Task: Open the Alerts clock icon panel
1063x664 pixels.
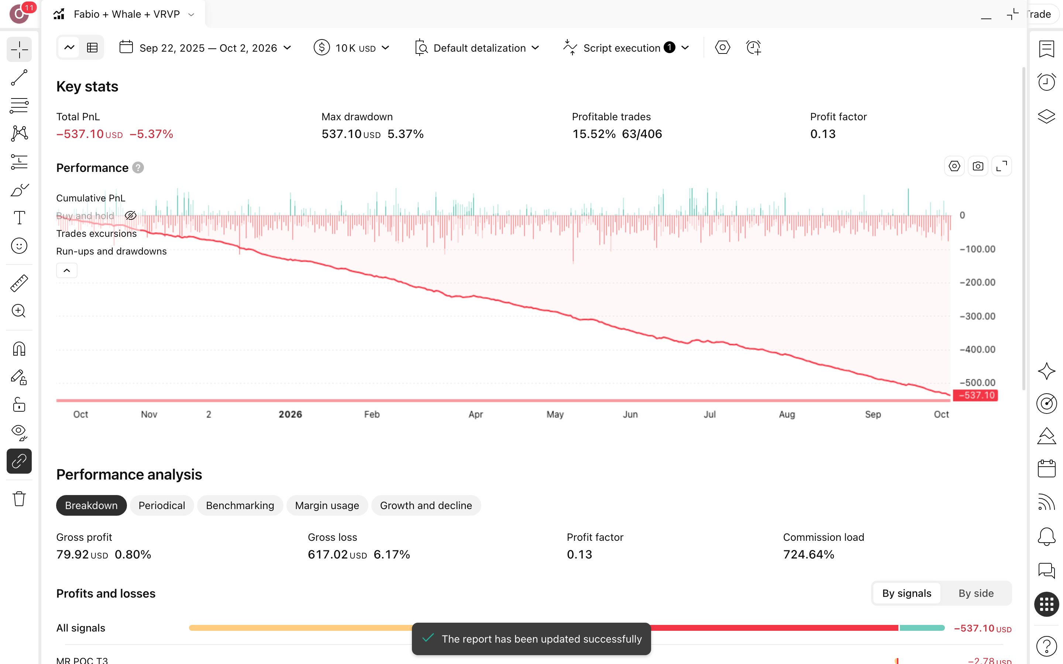Action: pyautogui.click(x=1046, y=82)
